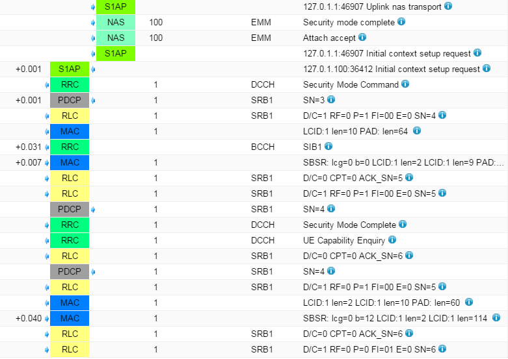Click the PDCP badge on SN=3 row
The height and width of the screenshot is (359, 508).
click(69, 100)
